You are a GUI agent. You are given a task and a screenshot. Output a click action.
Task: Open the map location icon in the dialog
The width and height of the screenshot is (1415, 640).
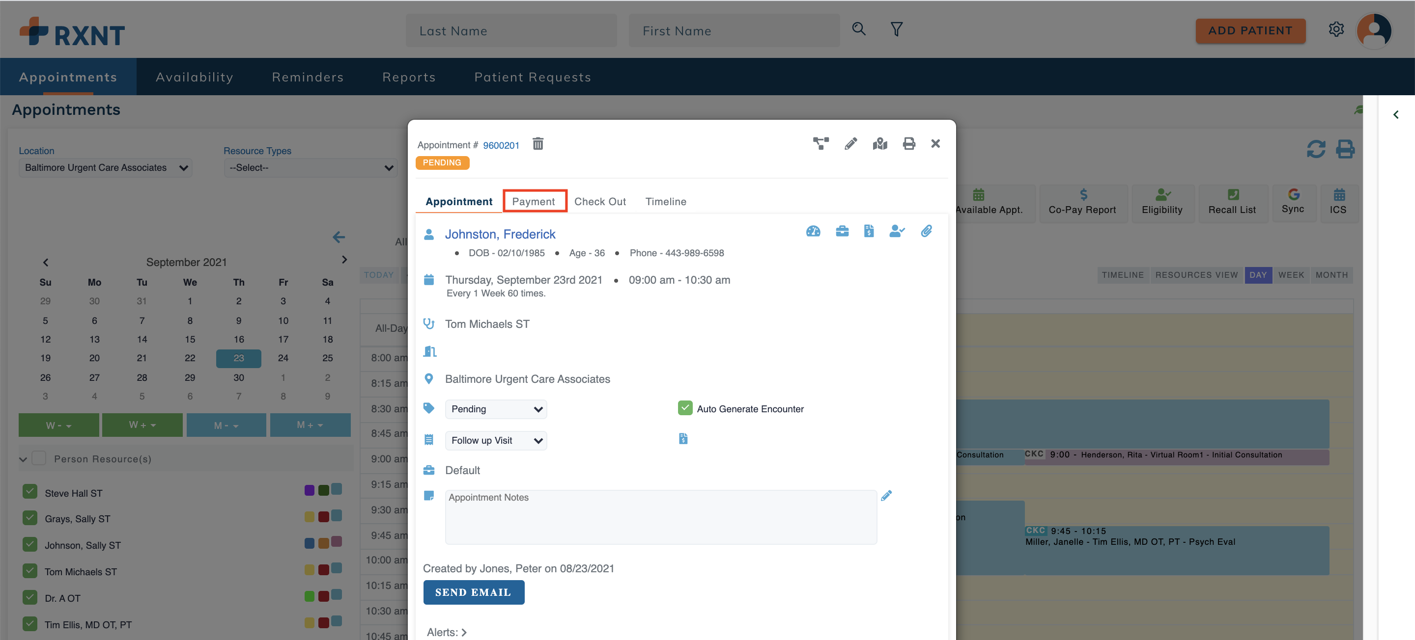(x=880, y=144)
